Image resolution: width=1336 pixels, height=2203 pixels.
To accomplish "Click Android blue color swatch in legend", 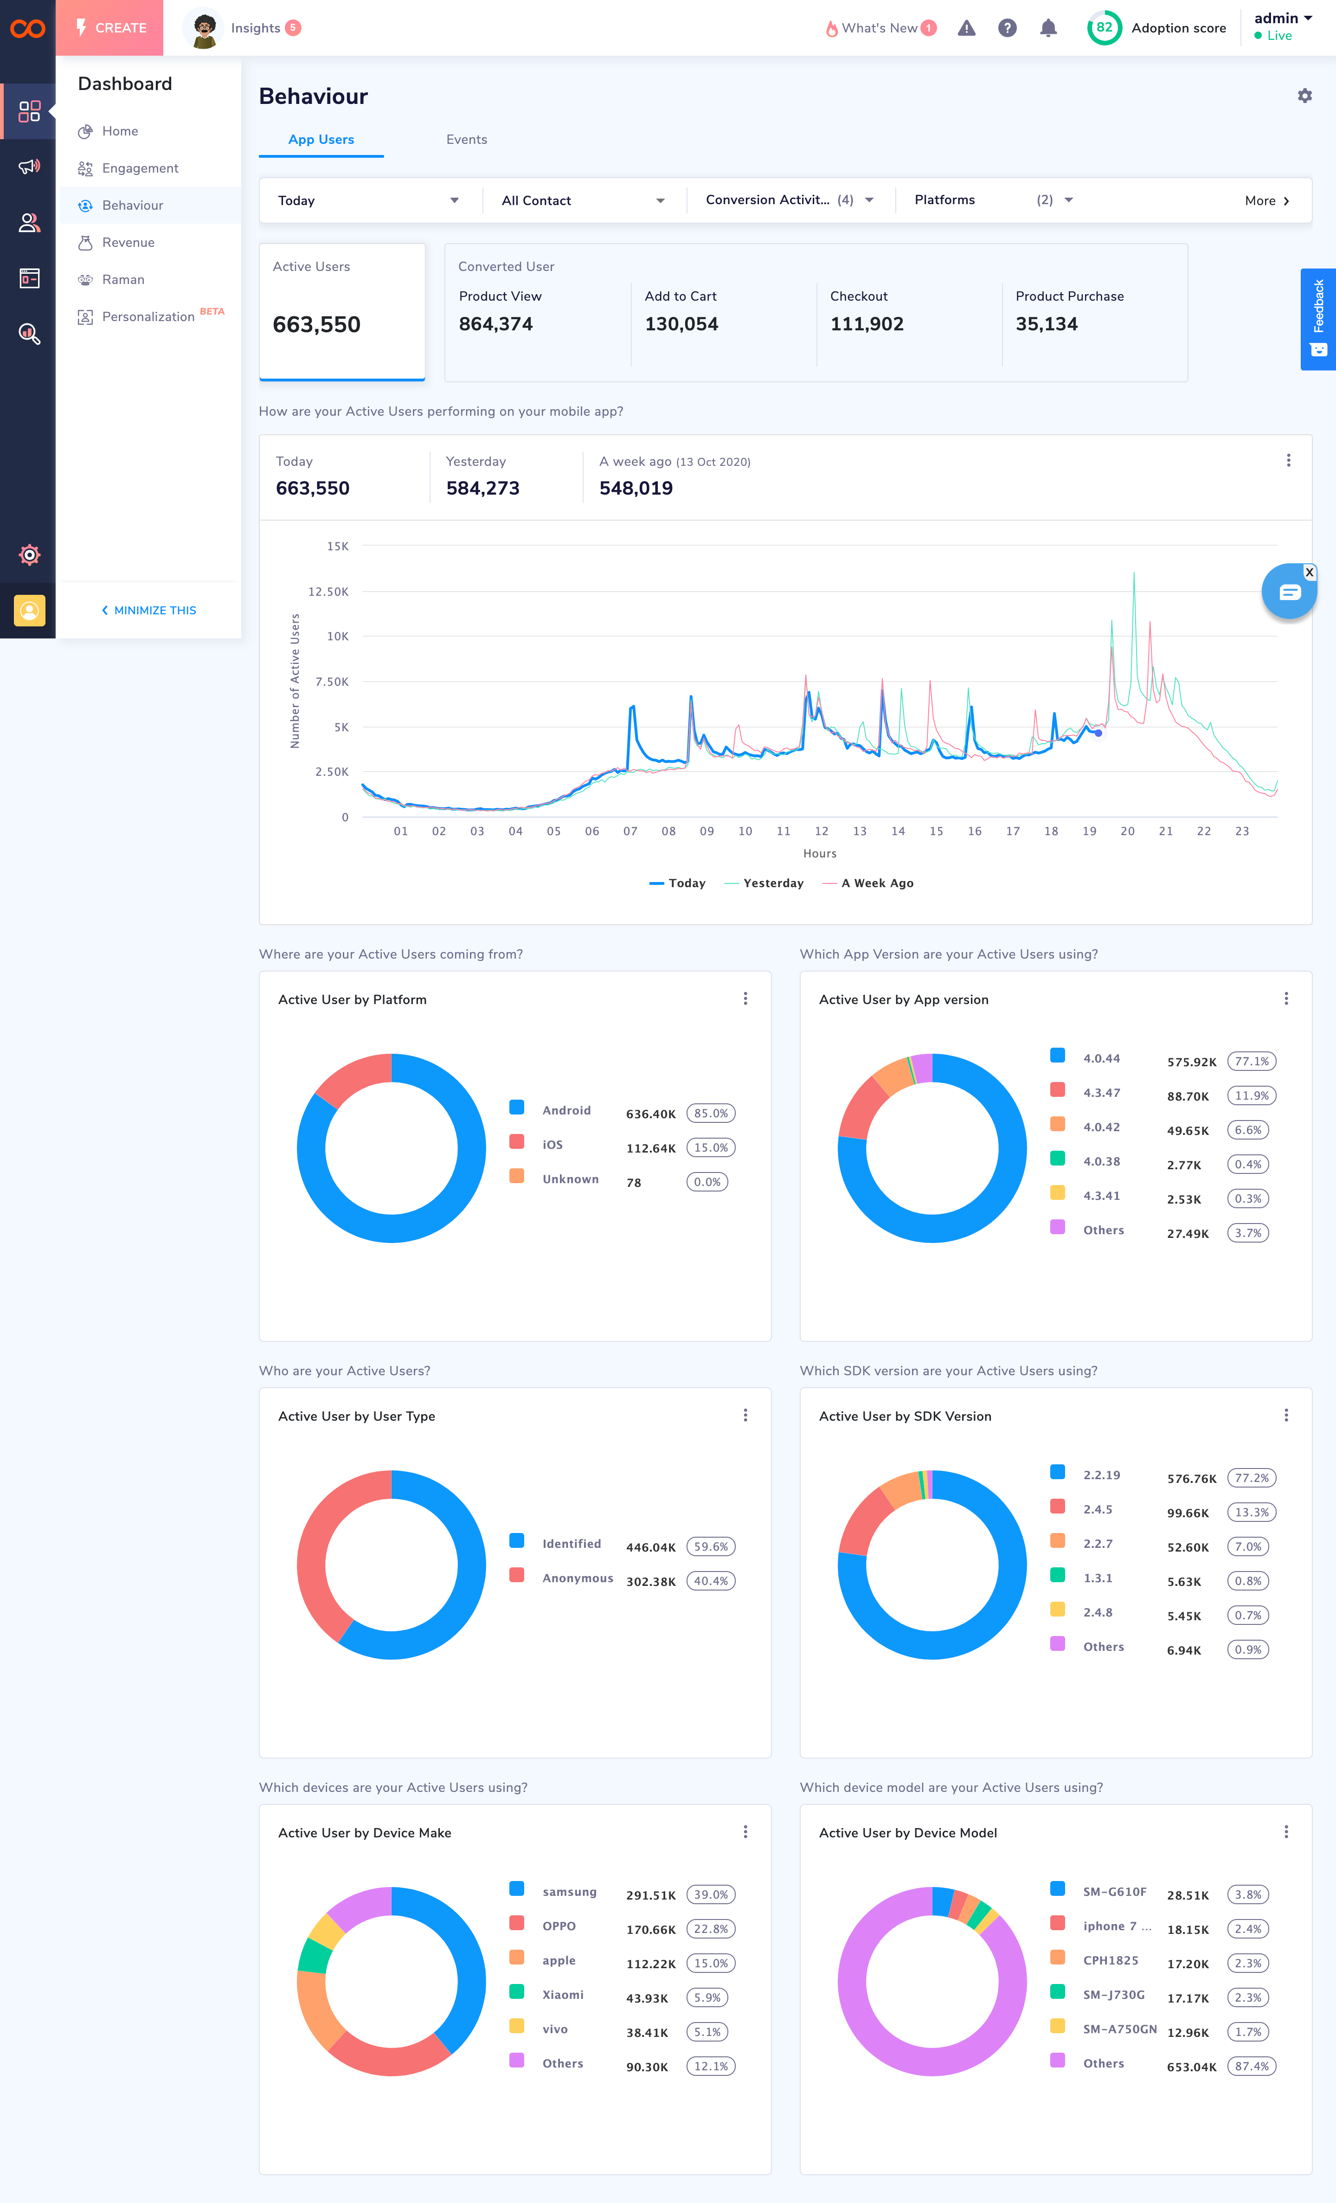I will (x=516, y=1108).
